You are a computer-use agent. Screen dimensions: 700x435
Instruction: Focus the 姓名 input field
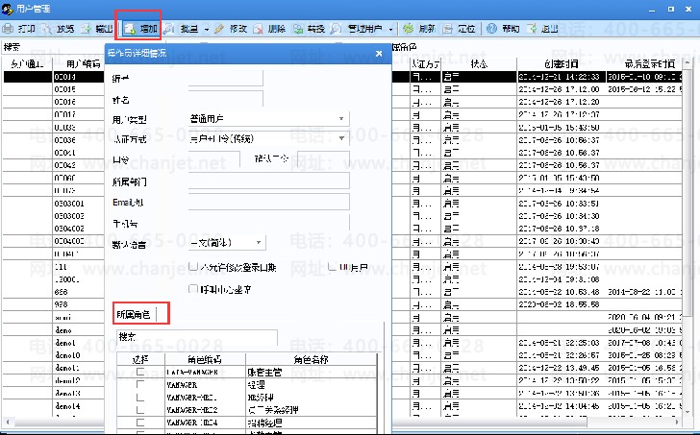[225, 99]
